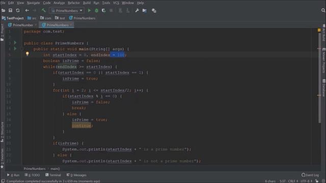Viewport: 326px width, 183px height.
Task: Open Project Structure folder icon
Action: tap(145, 11)
